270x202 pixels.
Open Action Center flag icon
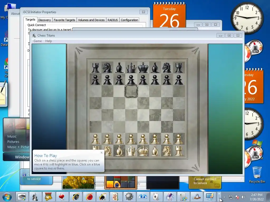tap(237, 197)
